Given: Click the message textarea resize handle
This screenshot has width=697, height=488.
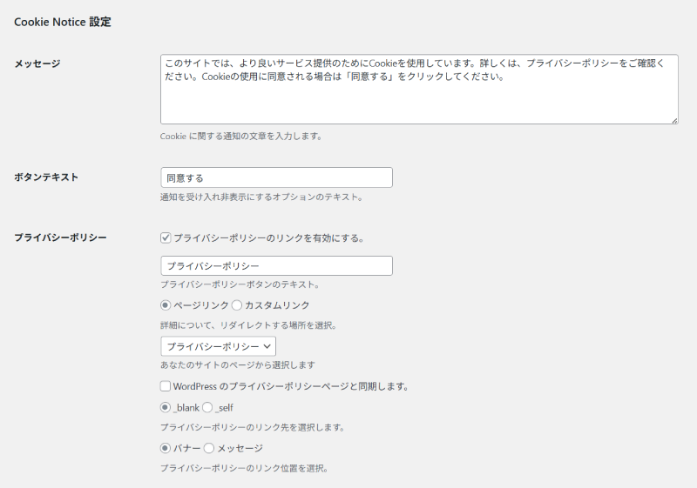Looking at the screenshot, I should pos(673,120).
